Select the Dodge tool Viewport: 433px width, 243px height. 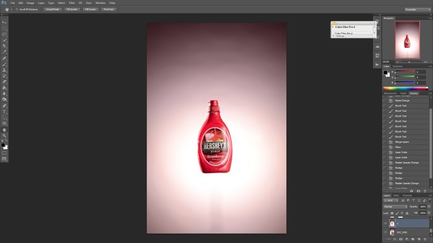coord(4,100)
